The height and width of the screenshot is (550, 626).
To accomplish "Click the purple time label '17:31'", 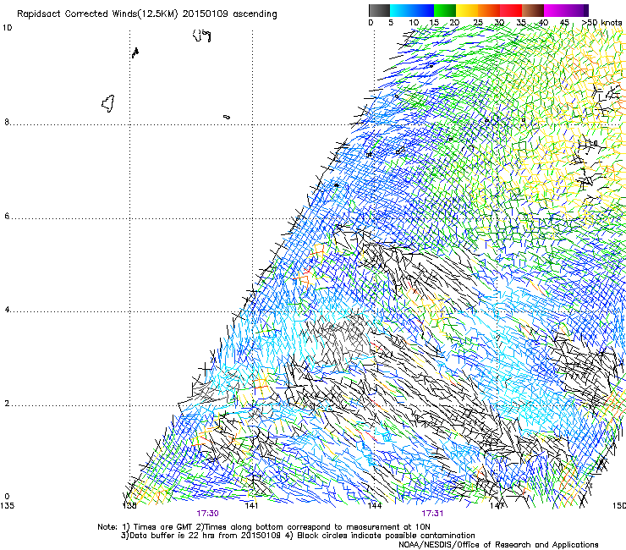I will [x=432, y=514].
